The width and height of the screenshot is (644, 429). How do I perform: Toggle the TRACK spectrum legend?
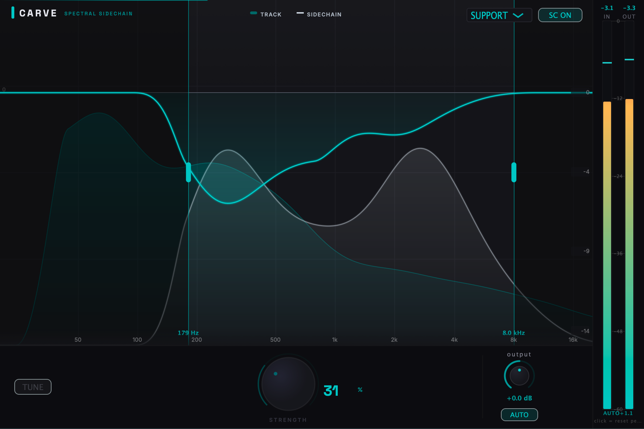pyautogui.click(x=266, y=14)
